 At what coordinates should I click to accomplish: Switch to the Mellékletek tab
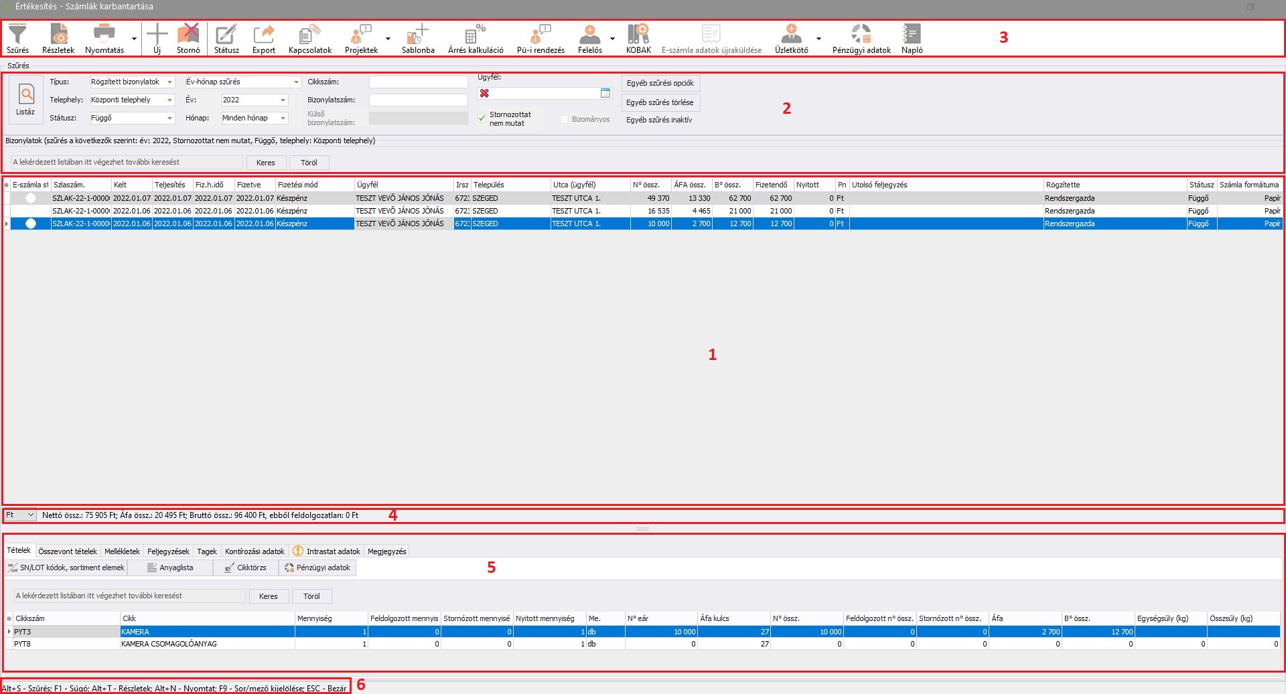coord(122,551)
